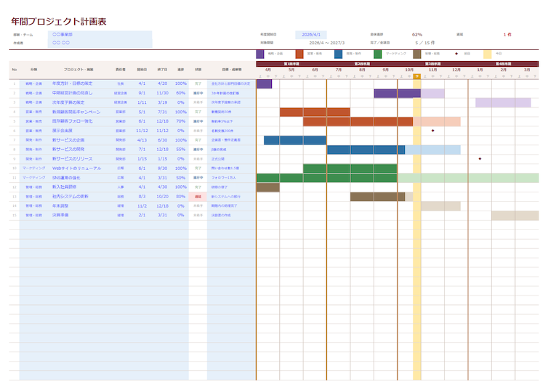Click the light purple Gantt bar in row 3
Image resolution: width=548 pixels, height=387 pixels.
coord(503,102)
